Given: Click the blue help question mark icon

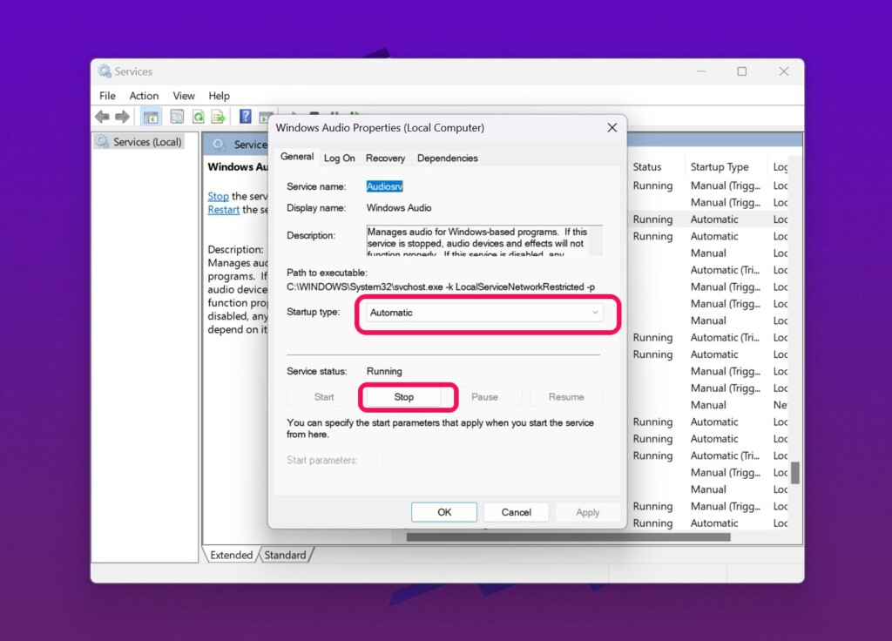Looking at the screenshot, I should (x=245, y=117).
